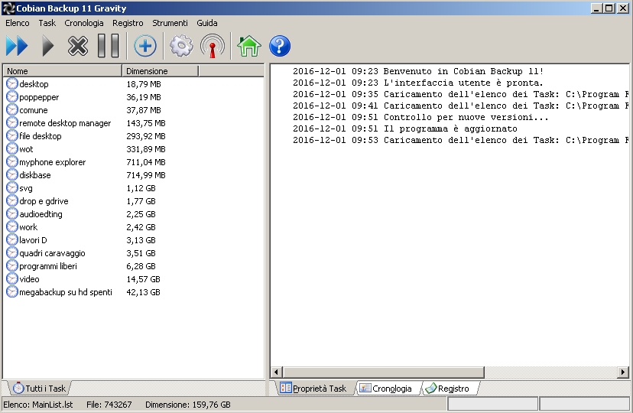Open the Cronologia menu
633x413 pixels.
[x=84, y=23]
